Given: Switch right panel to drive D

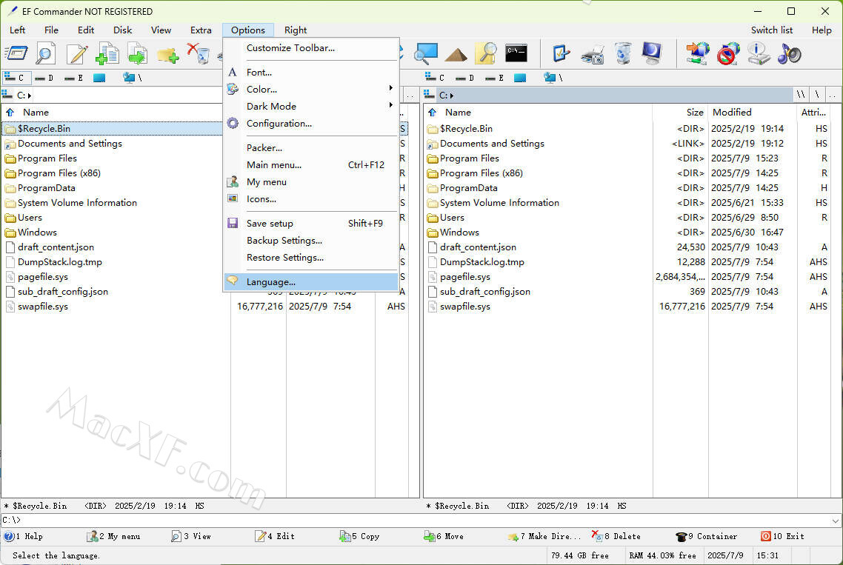Looking at the screenshot, I should (465, 78).
